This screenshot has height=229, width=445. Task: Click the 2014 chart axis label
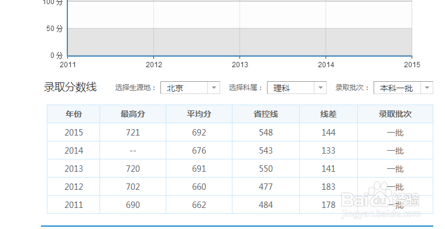326,65
